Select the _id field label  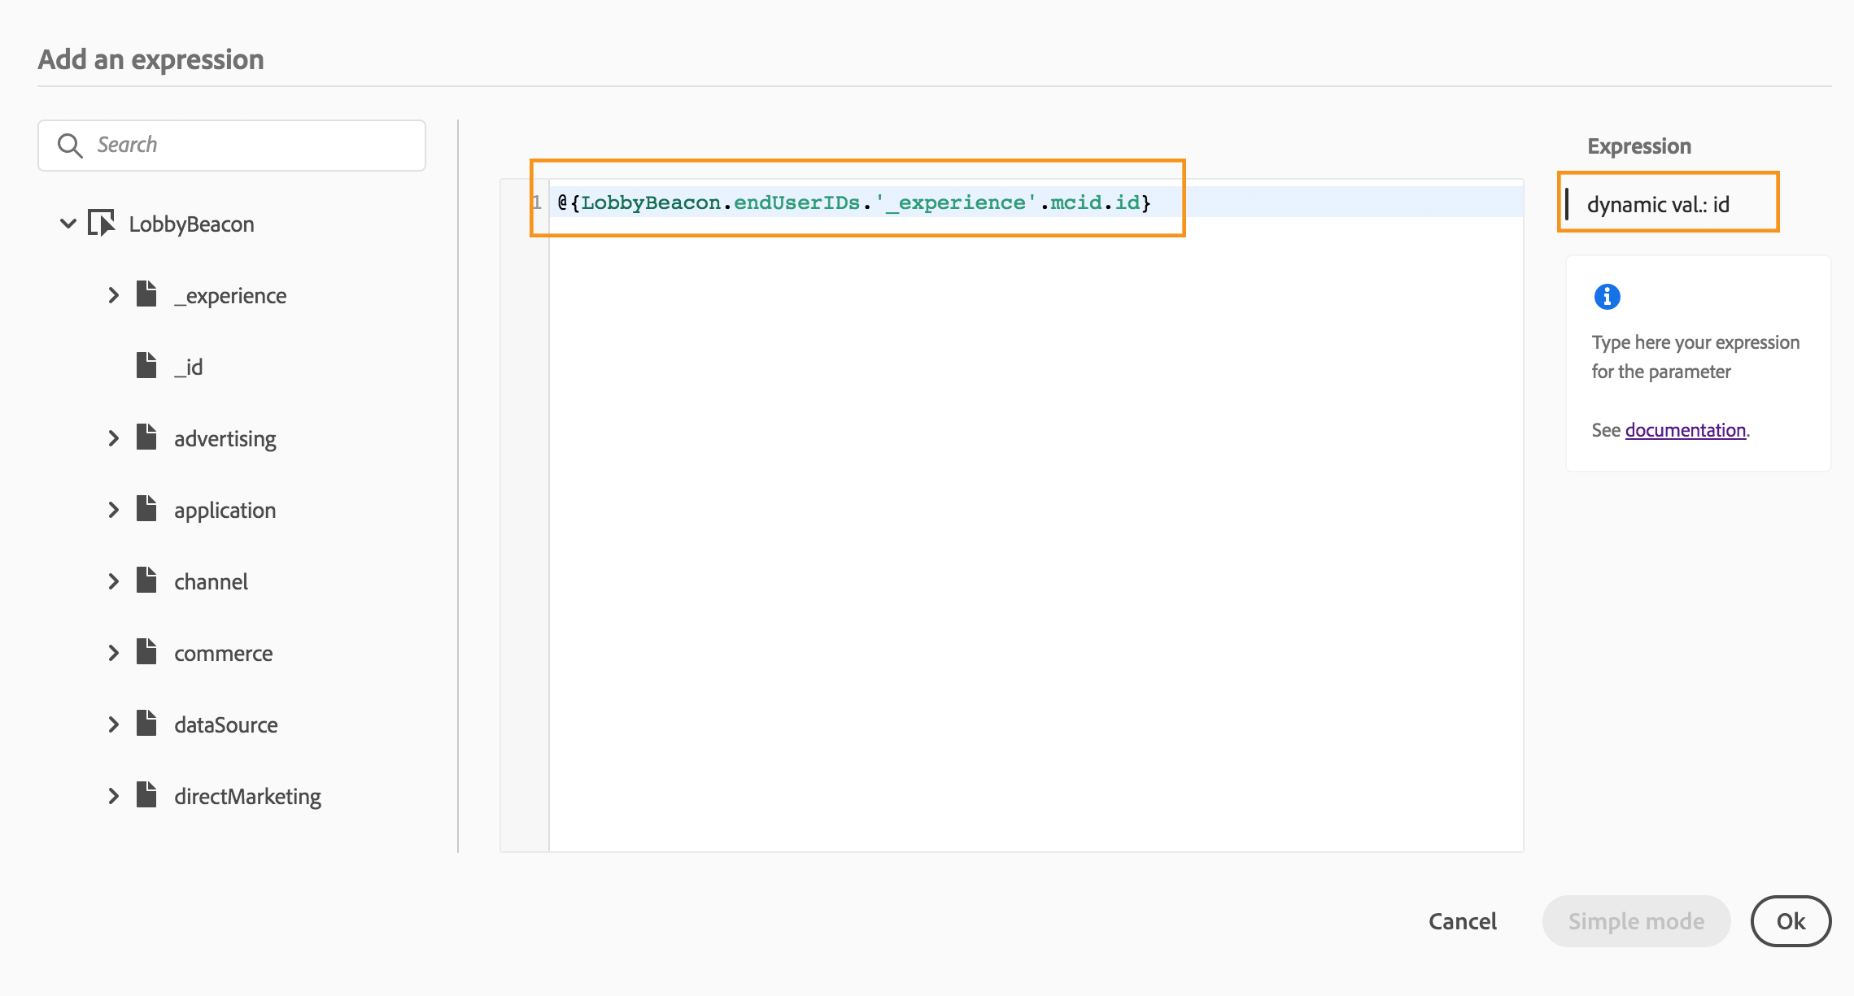pos(189,368)
